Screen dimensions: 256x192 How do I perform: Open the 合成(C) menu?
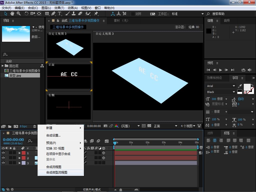pyautogui.click(x=33, y=8)
